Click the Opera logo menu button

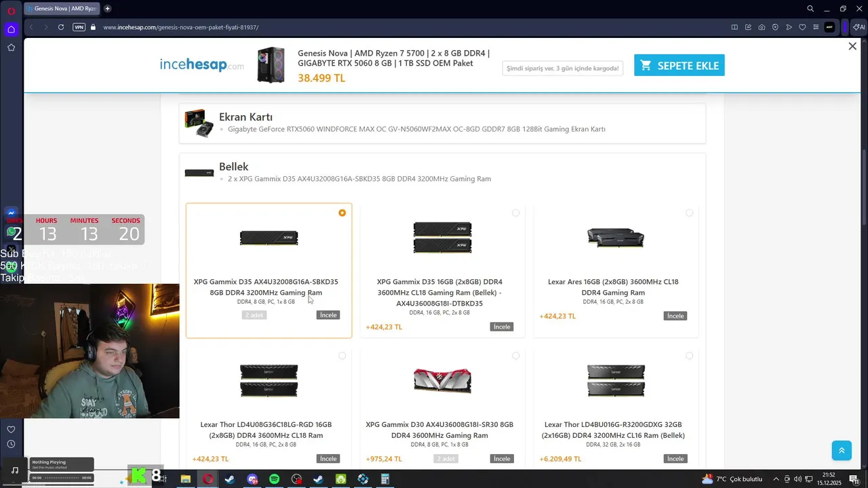(x=11, y=10)
